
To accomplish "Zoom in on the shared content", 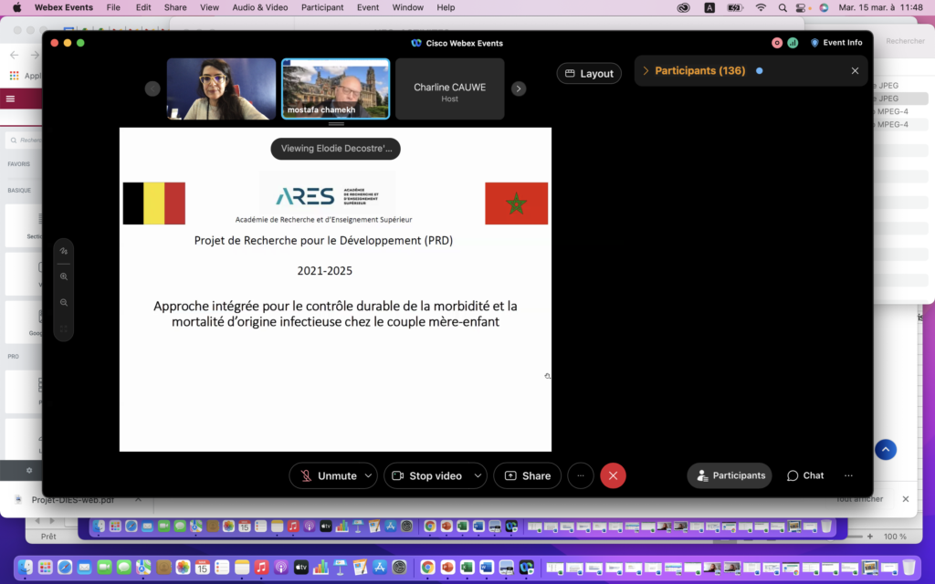I will [64, 276].
